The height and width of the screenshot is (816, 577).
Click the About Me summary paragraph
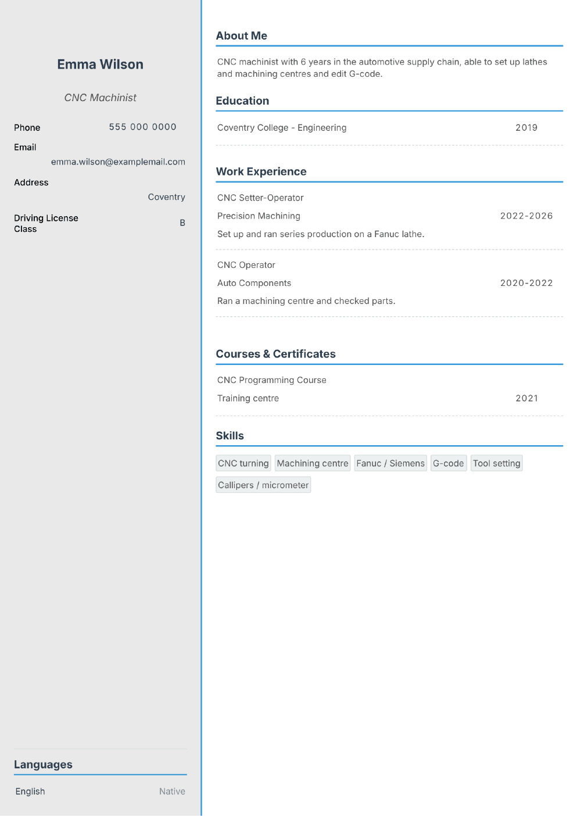coord(382,68)
